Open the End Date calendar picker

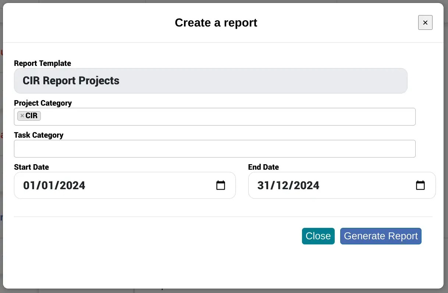click(420, 185)
